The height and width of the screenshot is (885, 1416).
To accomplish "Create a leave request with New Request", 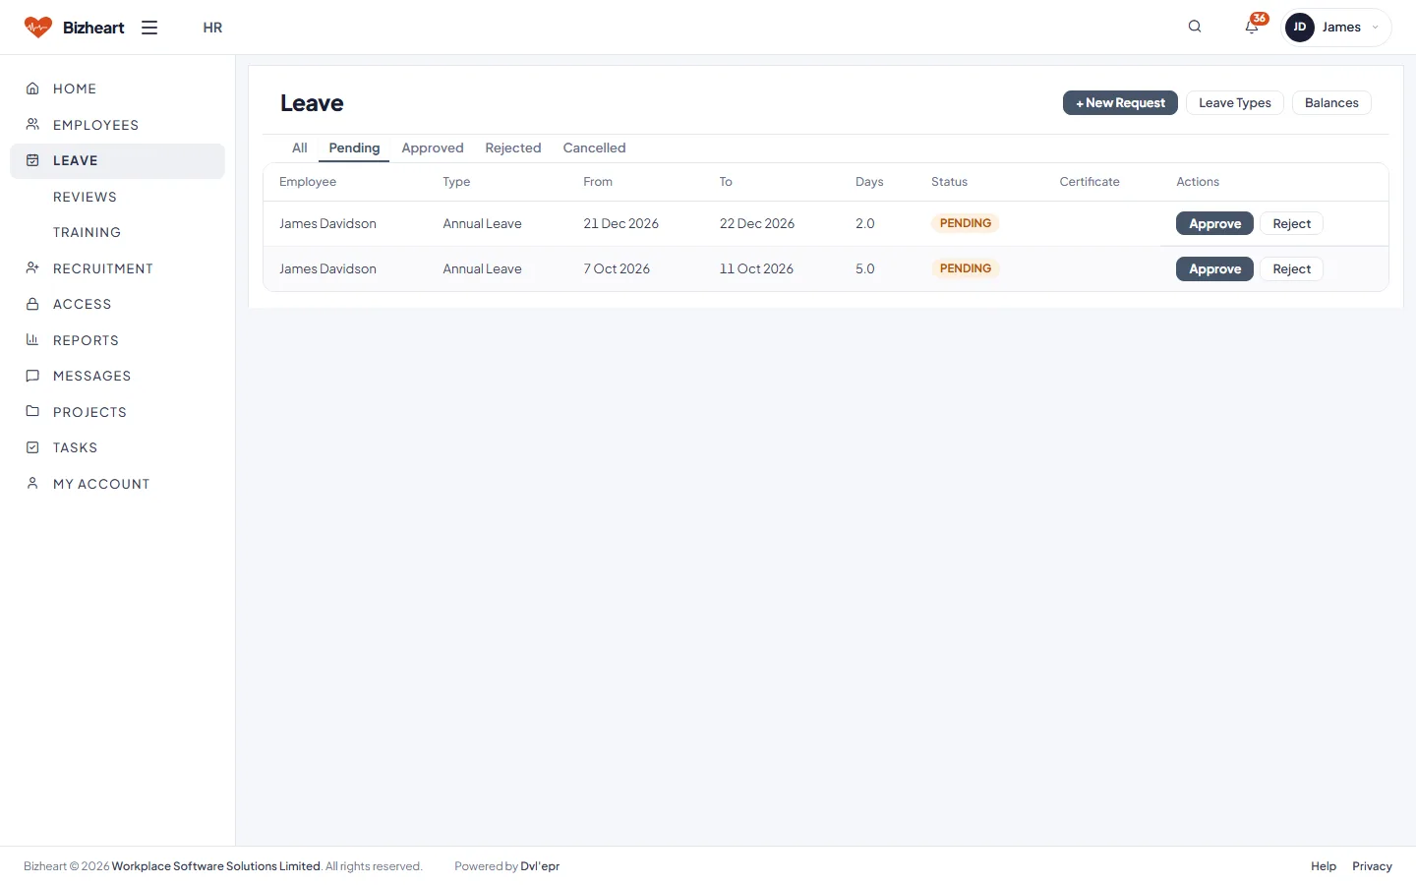I will pos(1120,102).
